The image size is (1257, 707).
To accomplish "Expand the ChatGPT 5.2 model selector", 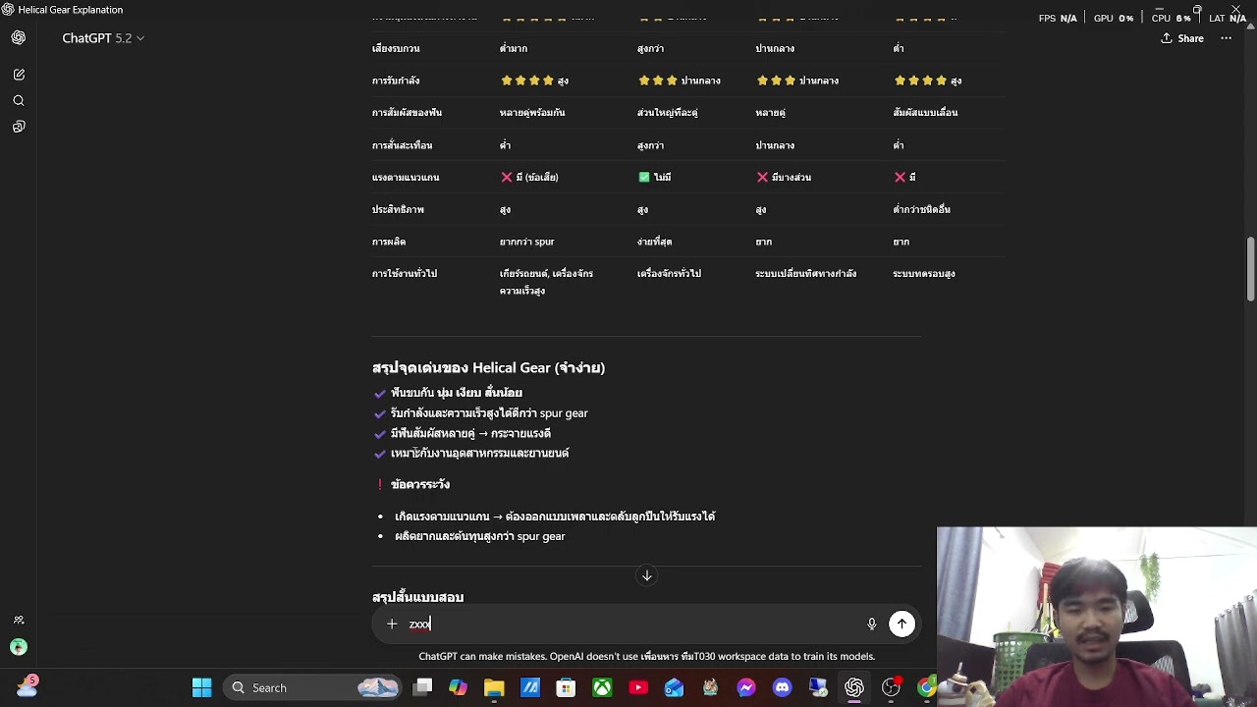I will click(x=103, y=38).
